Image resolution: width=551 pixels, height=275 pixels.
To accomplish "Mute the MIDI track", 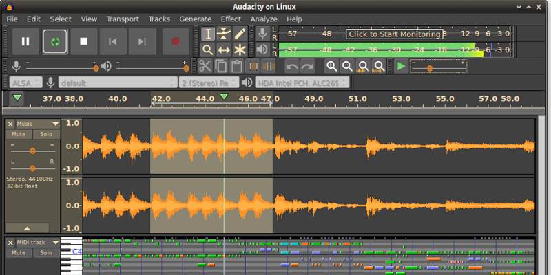I will [x=19, y=253].
